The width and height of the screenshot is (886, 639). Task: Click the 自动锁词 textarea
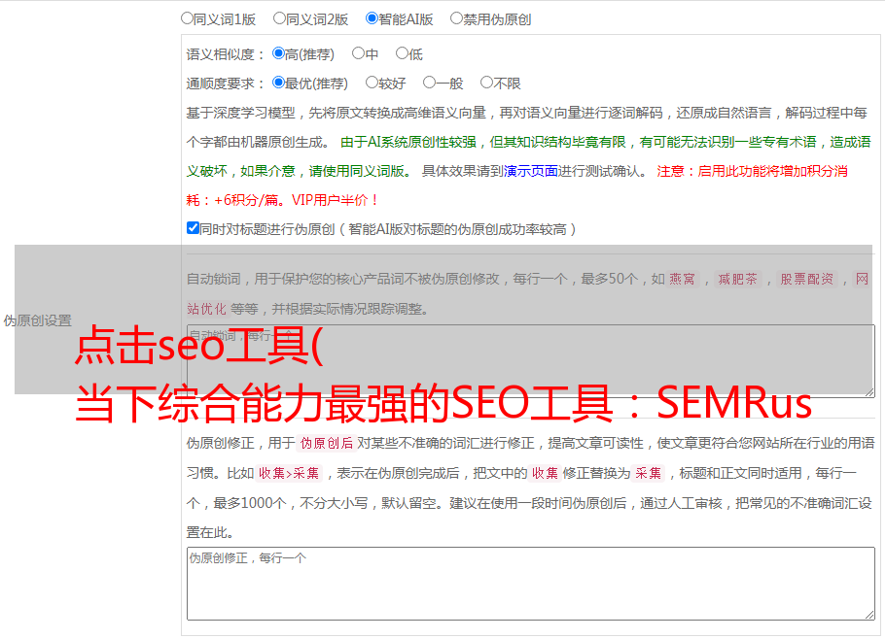(x=531, y=361)
